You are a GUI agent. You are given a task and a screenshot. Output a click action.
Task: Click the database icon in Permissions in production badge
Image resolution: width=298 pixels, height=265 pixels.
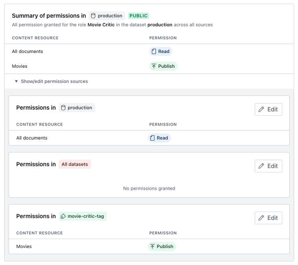coord(63,108)
